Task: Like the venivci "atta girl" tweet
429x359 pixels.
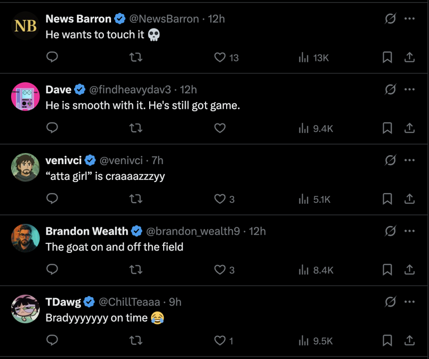Action: [220, 199]
